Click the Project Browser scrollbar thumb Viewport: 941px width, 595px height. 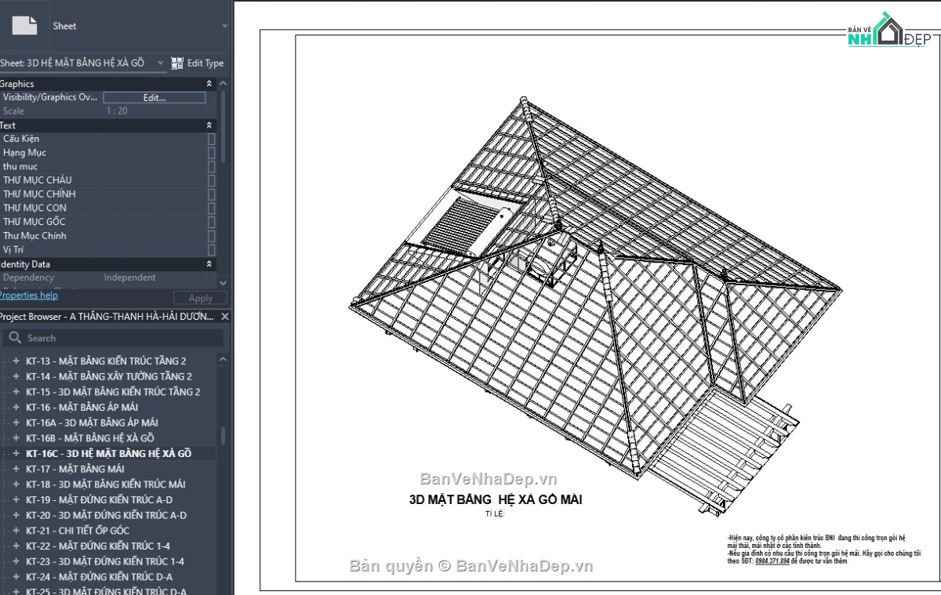pos(223,436)
